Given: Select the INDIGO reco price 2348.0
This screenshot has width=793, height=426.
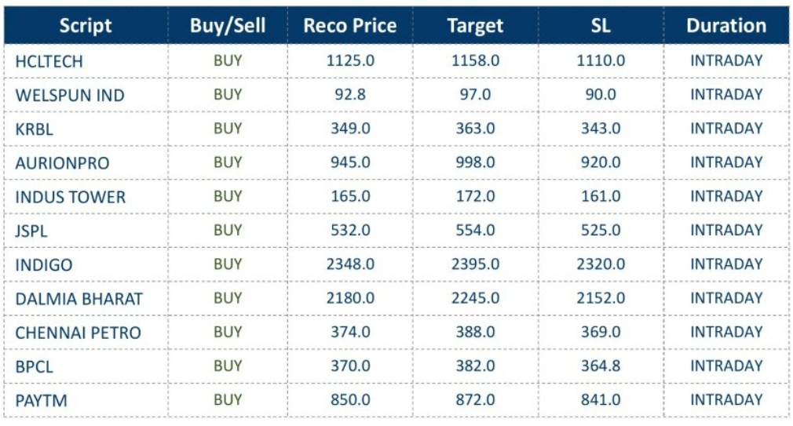Looking at the screenshot, I should click(x=350, y=264).
